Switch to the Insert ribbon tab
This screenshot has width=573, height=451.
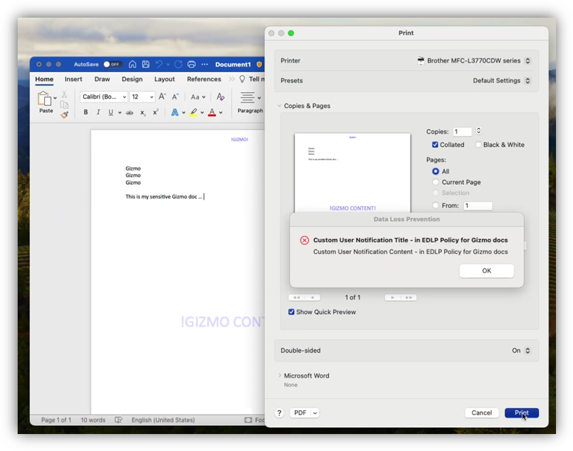click(x=73, y=79)
